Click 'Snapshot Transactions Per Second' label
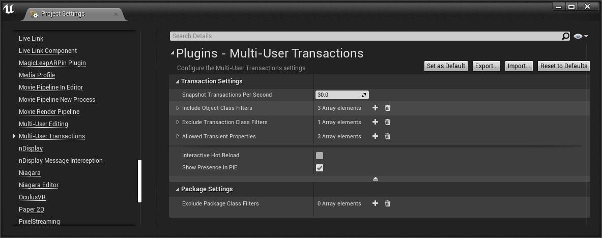Image resolution: width=602 pixels, height=238 pixels. (x=227, y=95)
